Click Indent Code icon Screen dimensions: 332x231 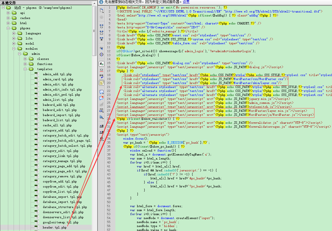(x=101, y=126)
